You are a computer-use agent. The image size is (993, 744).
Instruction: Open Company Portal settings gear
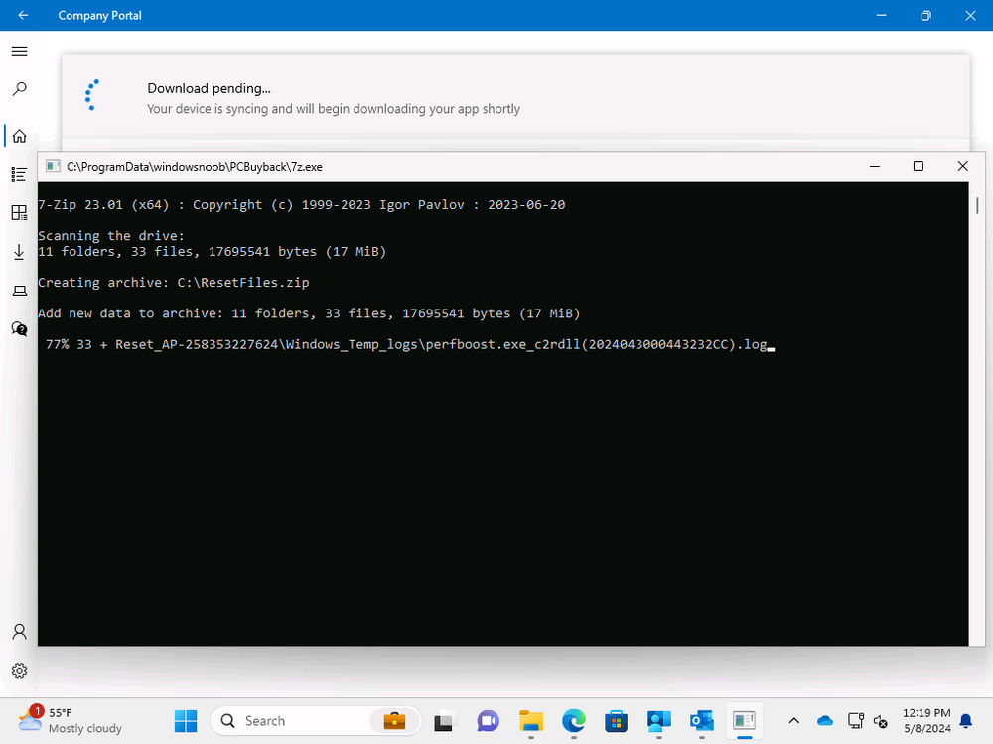(x=20, y=670)
